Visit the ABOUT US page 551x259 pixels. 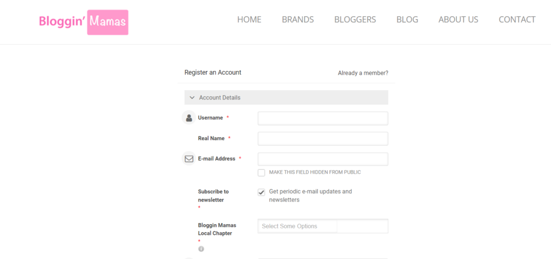tap(458, 19)
